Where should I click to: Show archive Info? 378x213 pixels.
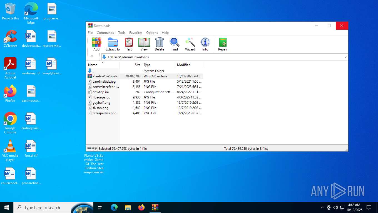coord(205,44)
